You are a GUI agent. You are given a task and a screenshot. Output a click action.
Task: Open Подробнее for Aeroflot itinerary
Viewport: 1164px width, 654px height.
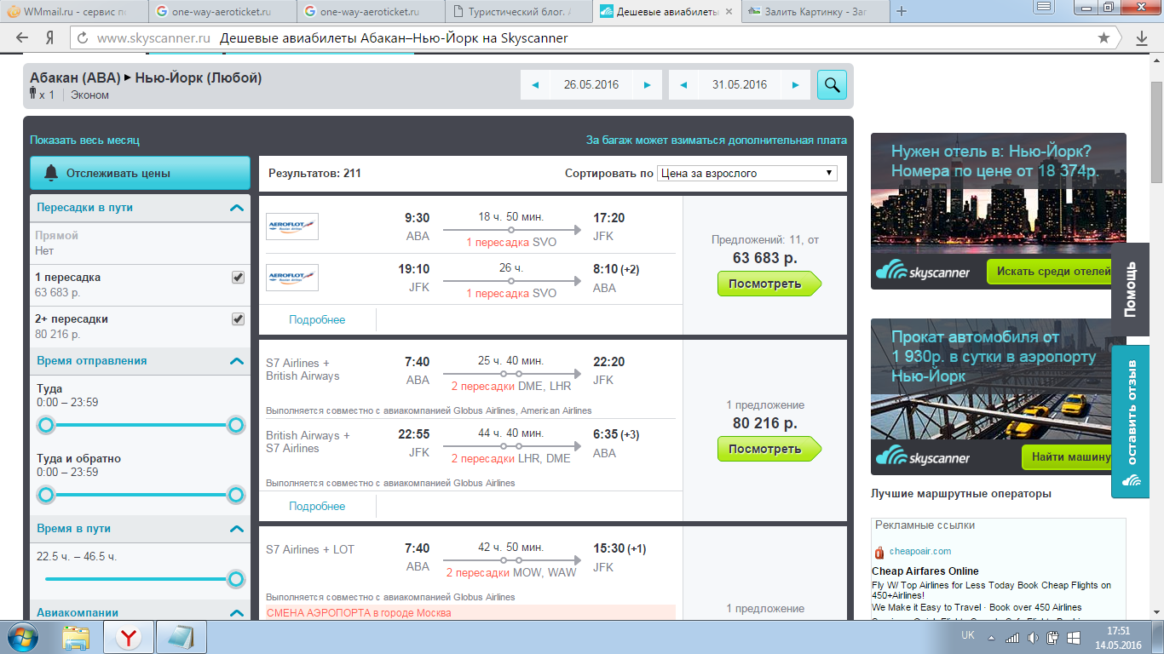pyautogui.click(x=317, y=319)
